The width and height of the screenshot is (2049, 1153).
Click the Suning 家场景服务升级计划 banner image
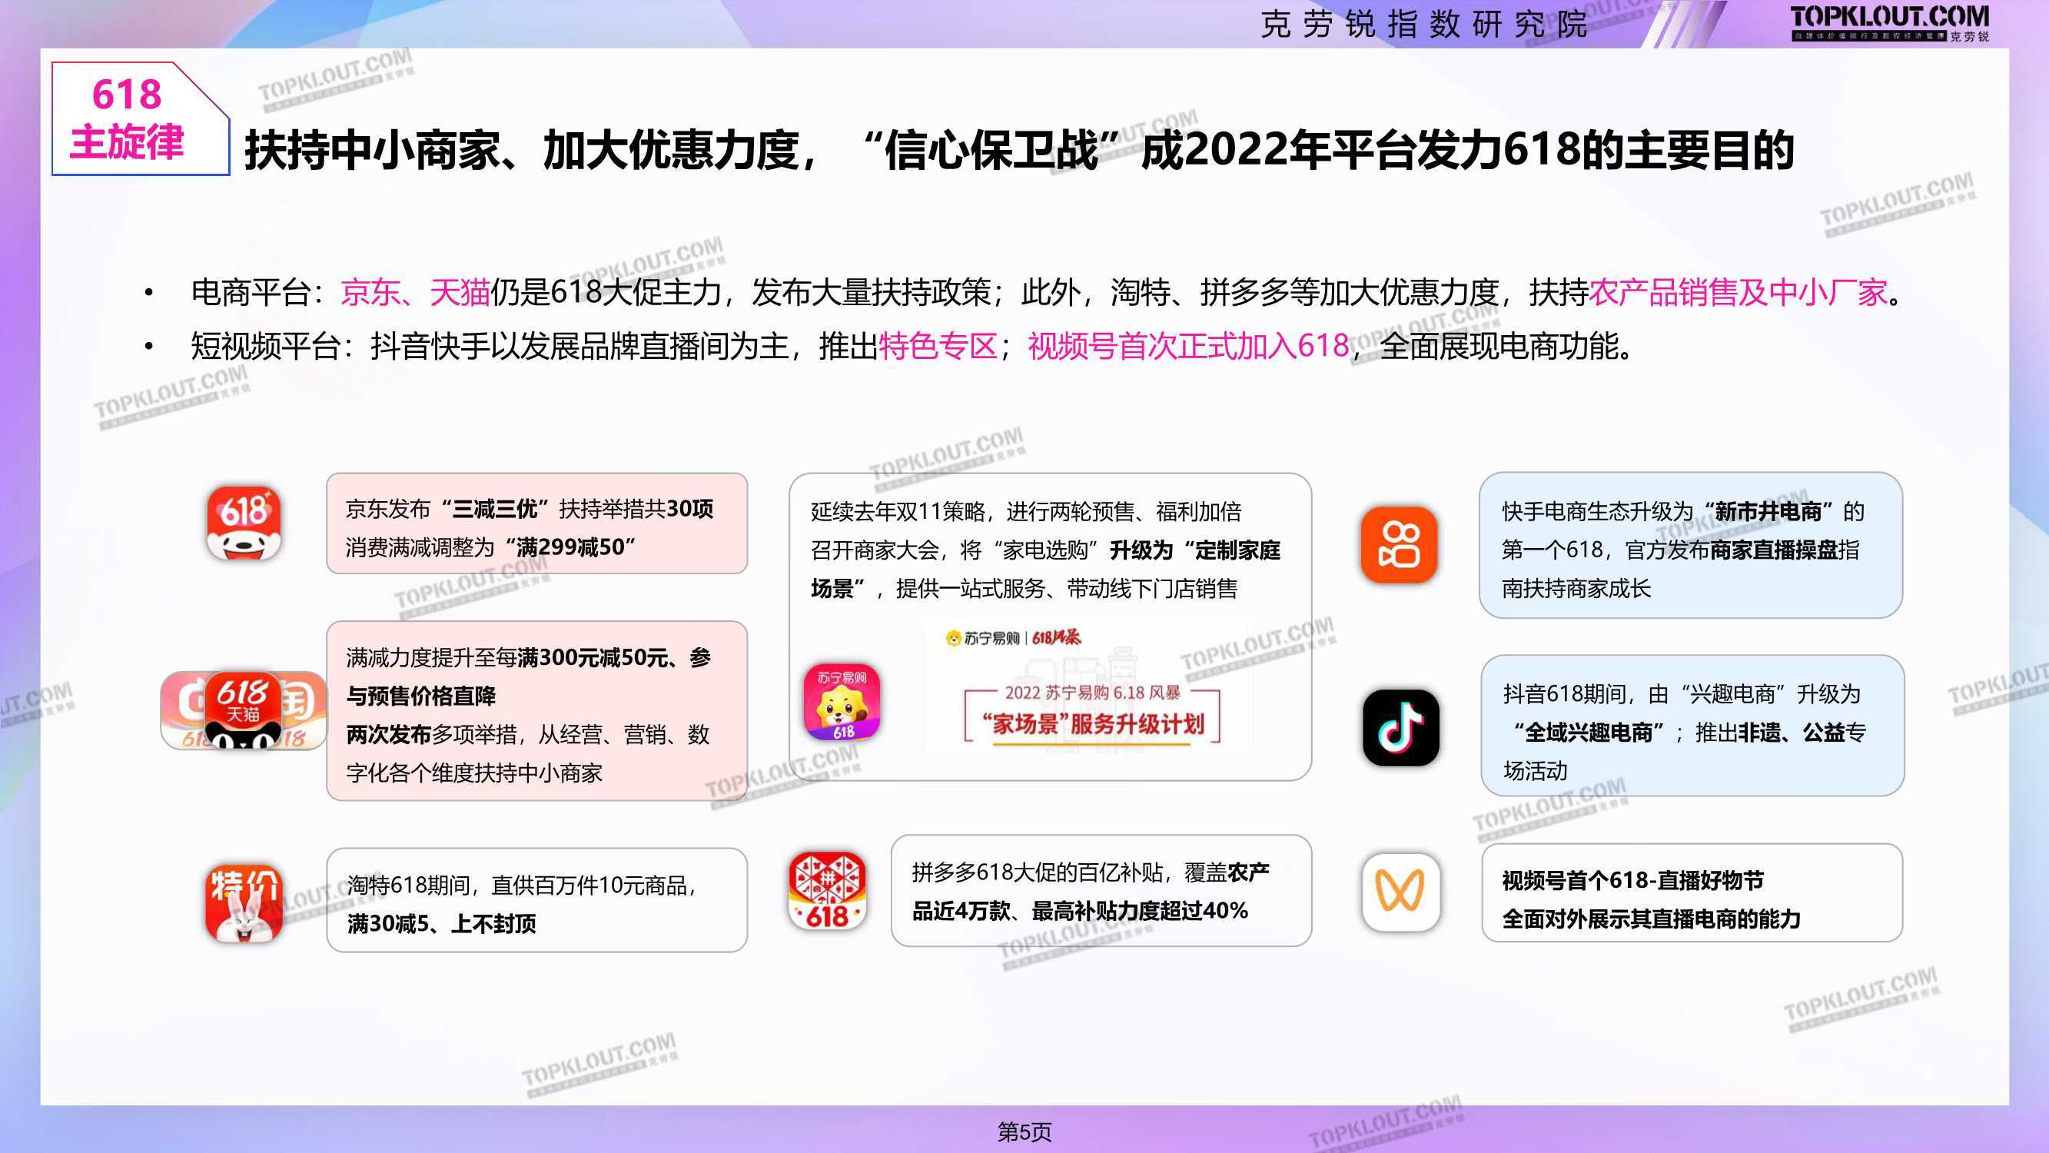[x=1088, y=688]
